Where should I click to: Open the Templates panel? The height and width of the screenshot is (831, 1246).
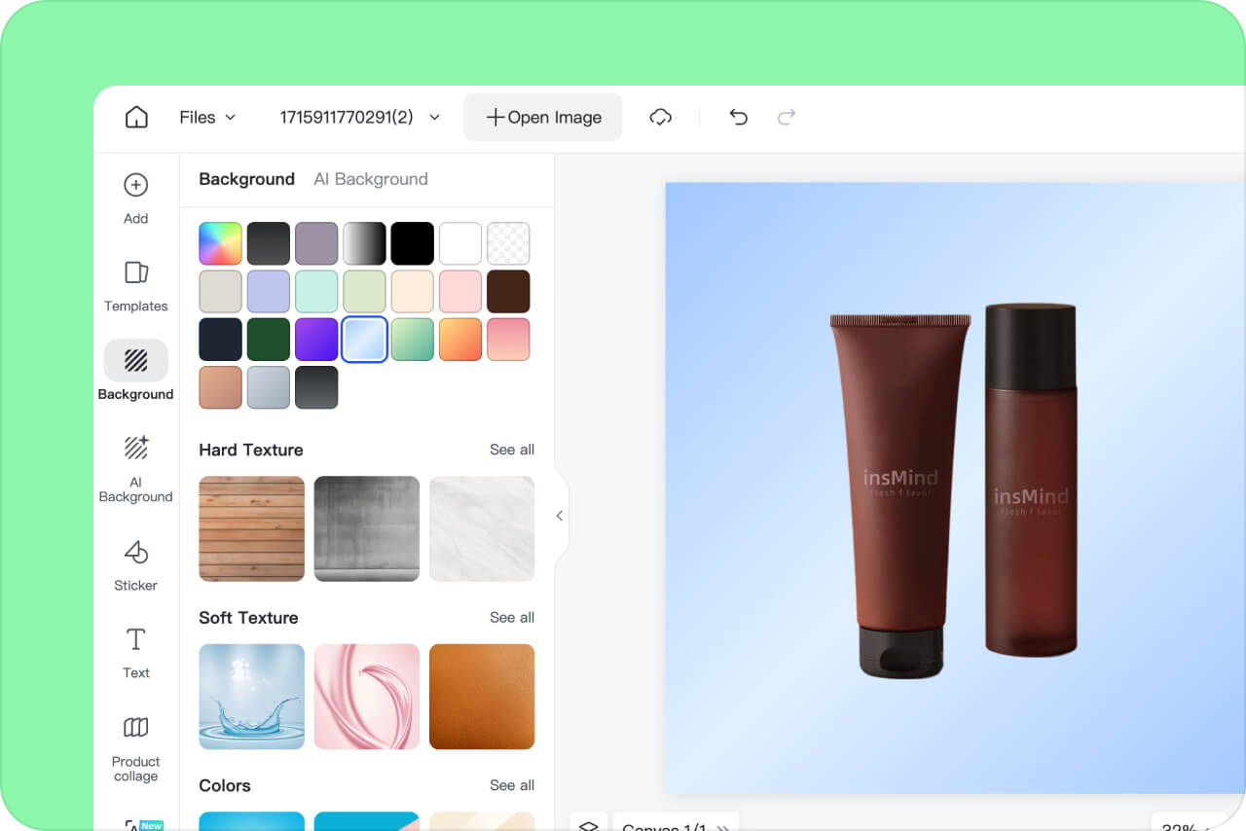click(x=136, y=286)
